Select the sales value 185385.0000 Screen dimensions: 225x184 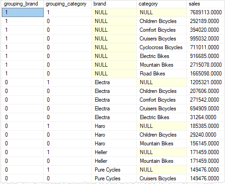206,126
